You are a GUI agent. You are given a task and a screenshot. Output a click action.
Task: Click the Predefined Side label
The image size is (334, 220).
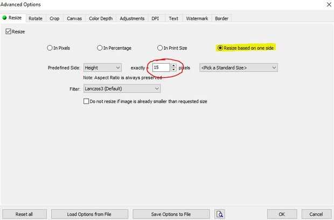(x=64, y=68)
